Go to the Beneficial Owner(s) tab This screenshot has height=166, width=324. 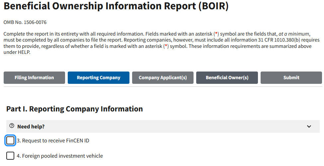pos(227,78)
